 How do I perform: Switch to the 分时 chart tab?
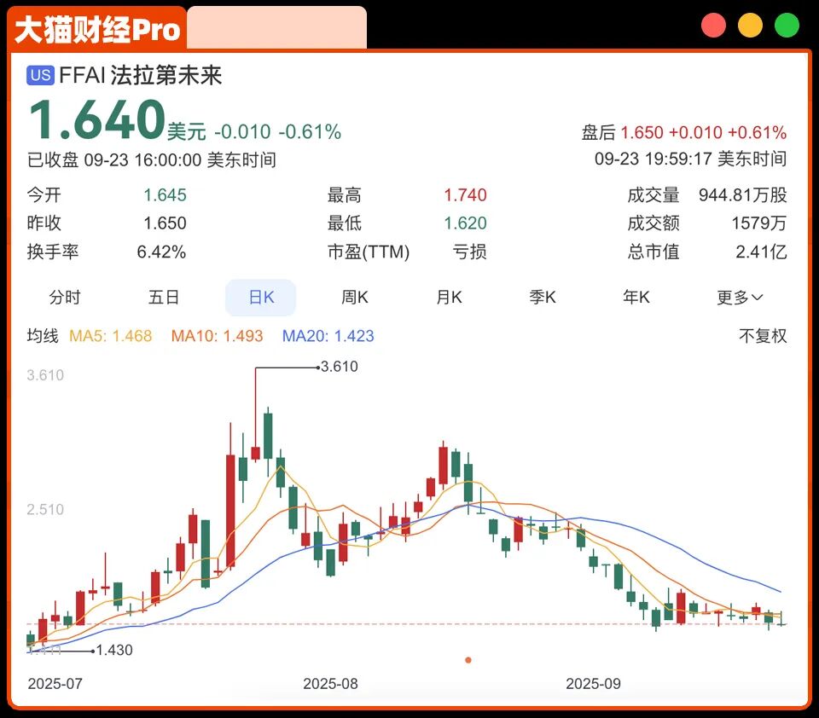click(x=65, y=297)
